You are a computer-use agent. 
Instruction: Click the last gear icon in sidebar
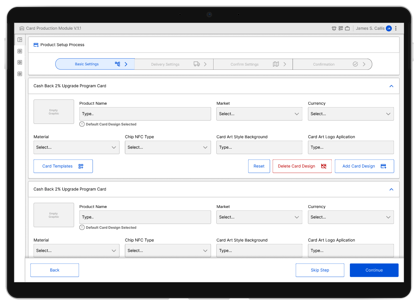pyautogui.click(x=20, y=74)
